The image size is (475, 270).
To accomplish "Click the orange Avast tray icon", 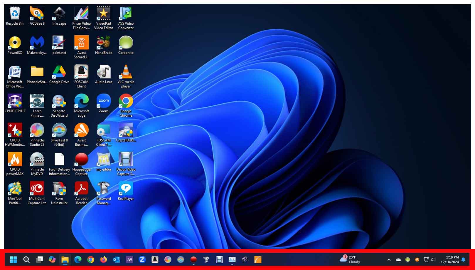I will pos(417,260).
